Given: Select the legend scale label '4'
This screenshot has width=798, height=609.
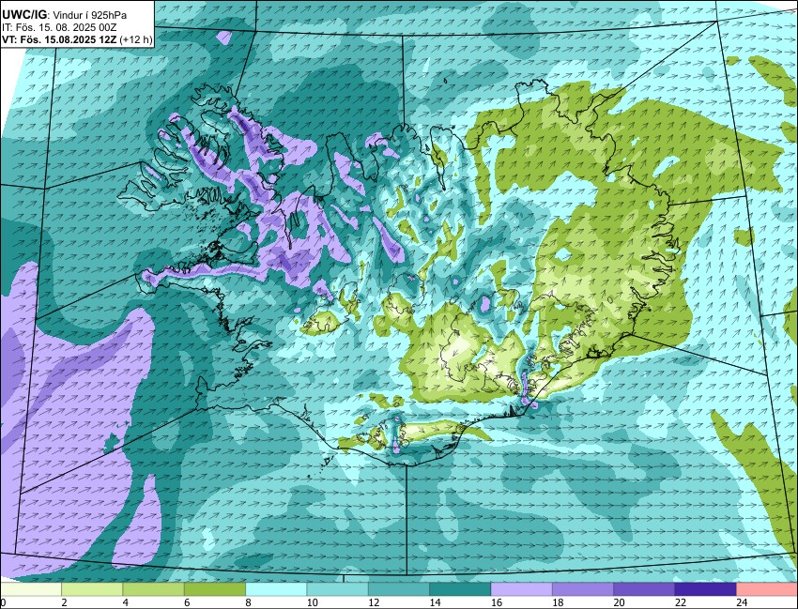Looking at the screenshot, I should [125, 602].
